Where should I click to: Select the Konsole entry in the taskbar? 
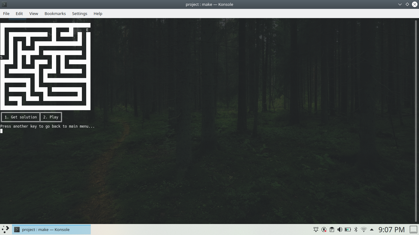51,229
